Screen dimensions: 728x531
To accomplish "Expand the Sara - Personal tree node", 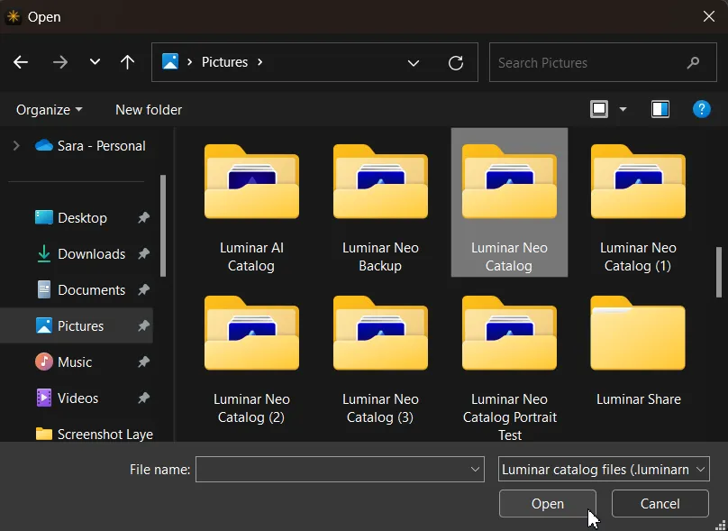I will (16, 145).
